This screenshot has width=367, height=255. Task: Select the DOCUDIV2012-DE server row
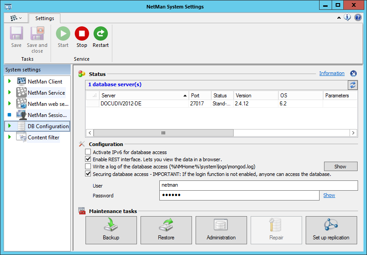coord(222,104)
